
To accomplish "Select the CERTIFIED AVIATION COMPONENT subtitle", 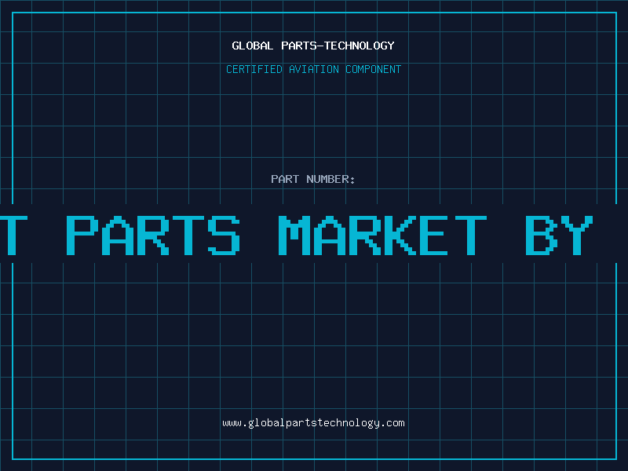I will point(313,69).
